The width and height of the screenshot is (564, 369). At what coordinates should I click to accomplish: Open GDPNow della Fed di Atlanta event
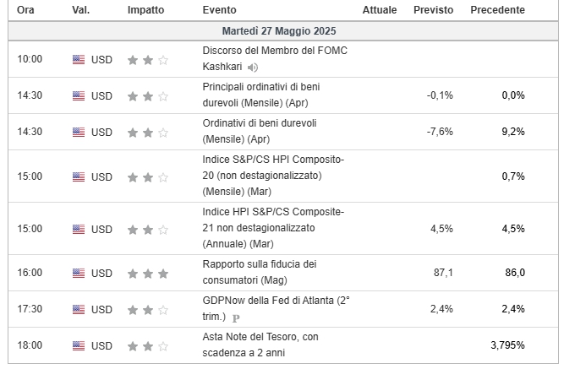tap(276, 308)
